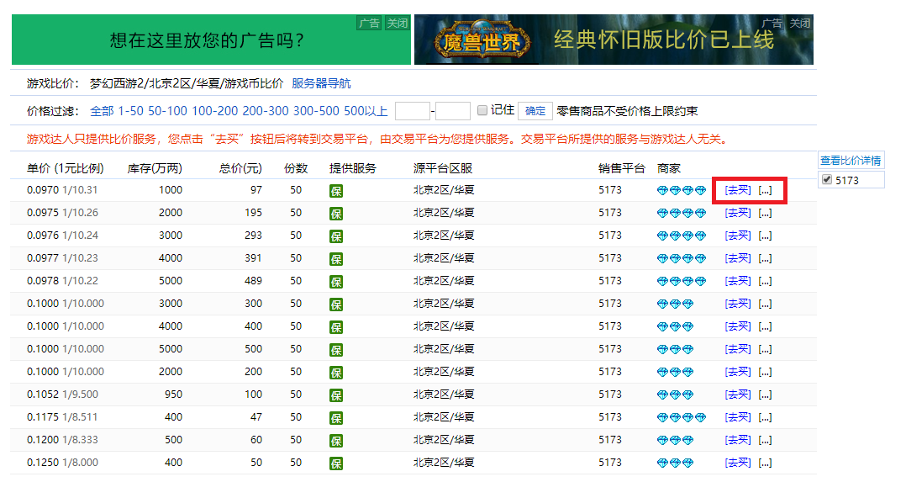906x482 pixels.
Task: Close the green advertisement banner
Action: click(x=397, y=24)
